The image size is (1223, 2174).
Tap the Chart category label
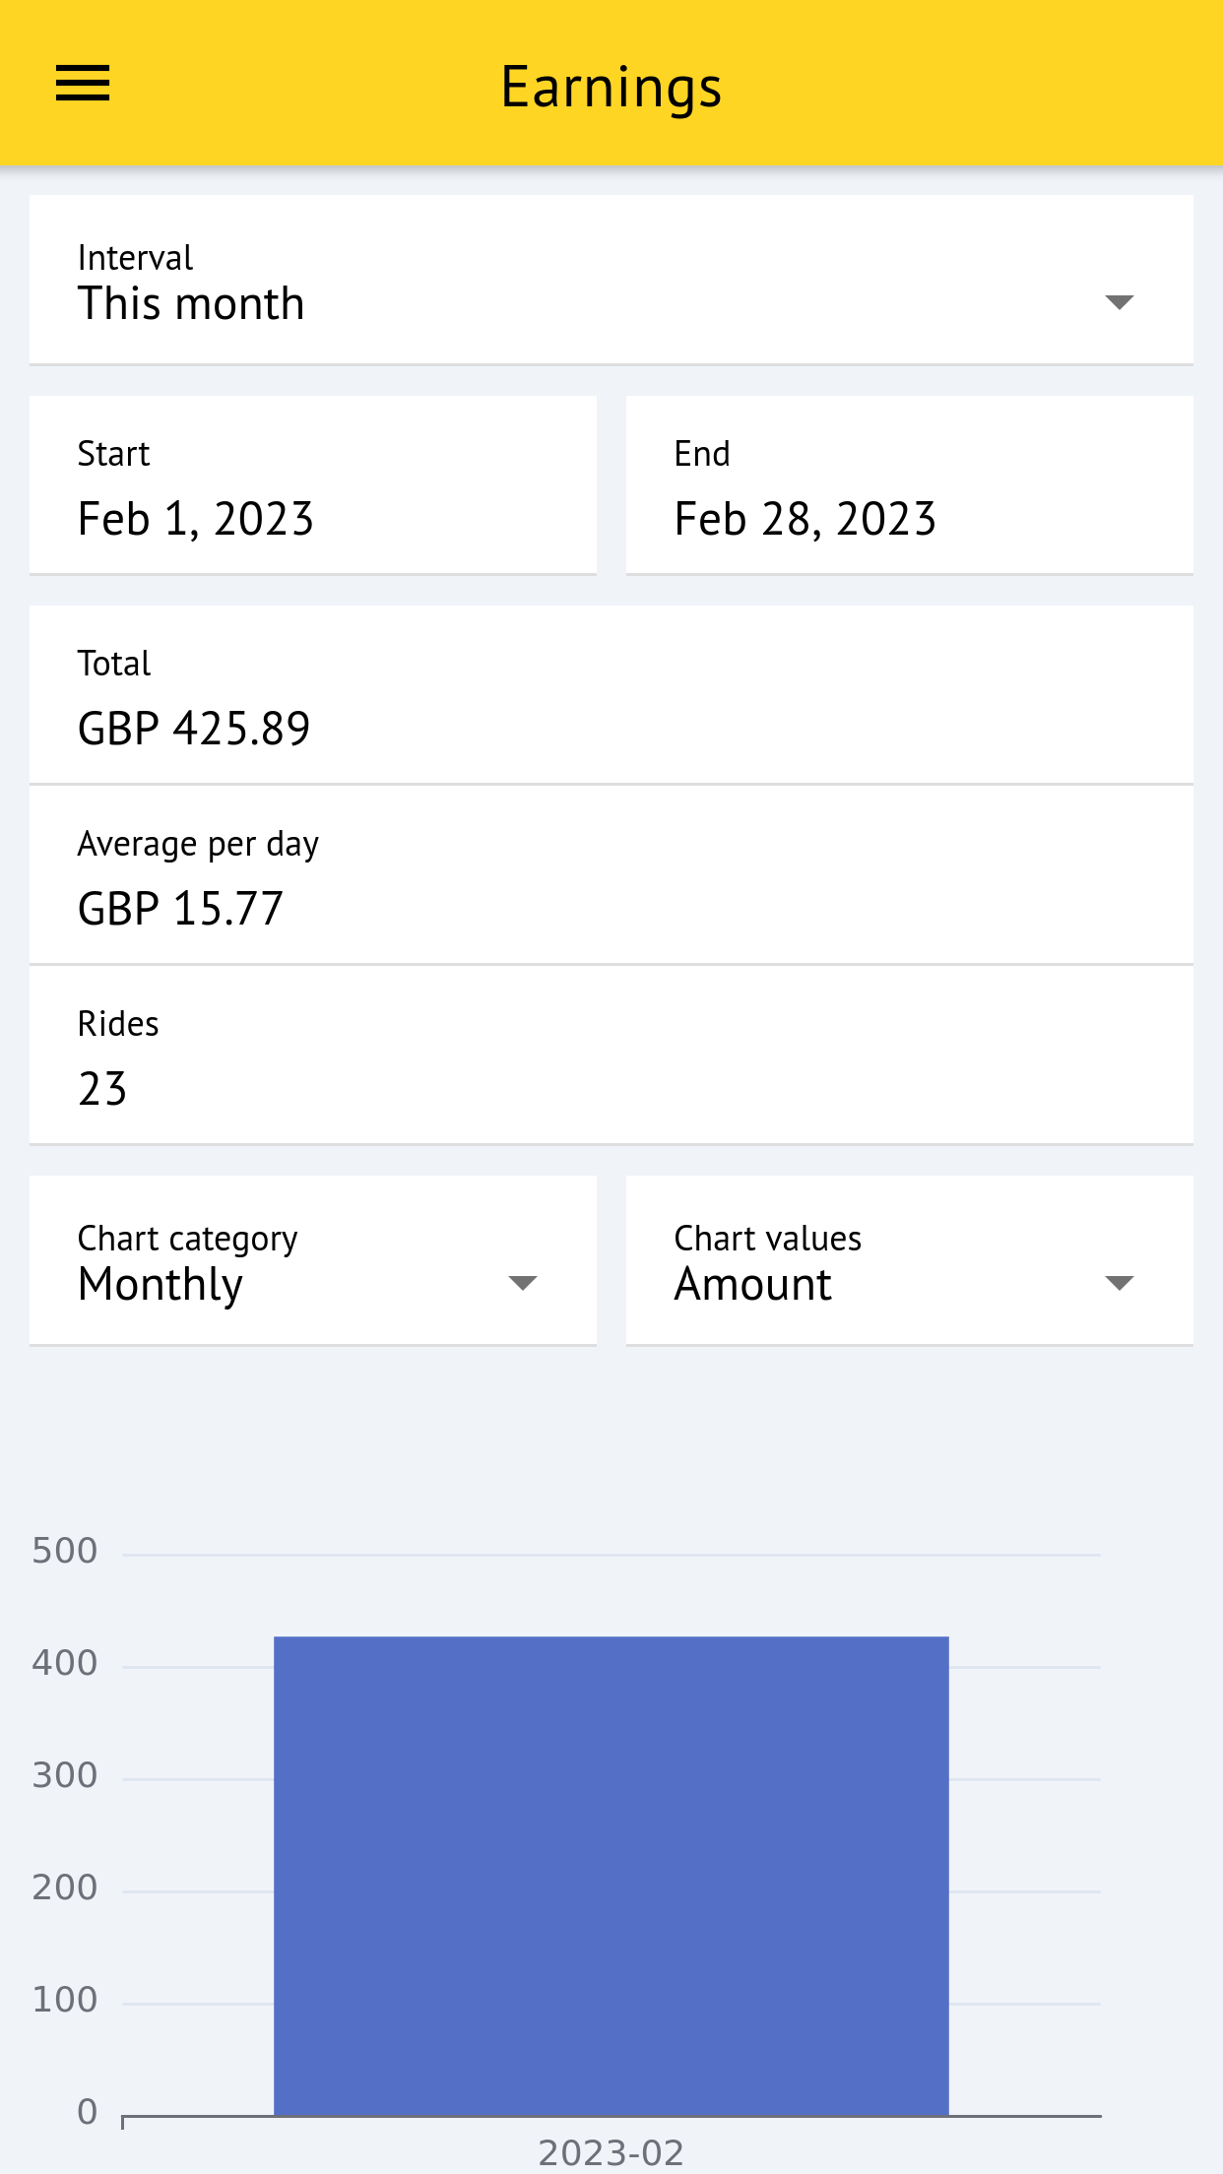187,1239
